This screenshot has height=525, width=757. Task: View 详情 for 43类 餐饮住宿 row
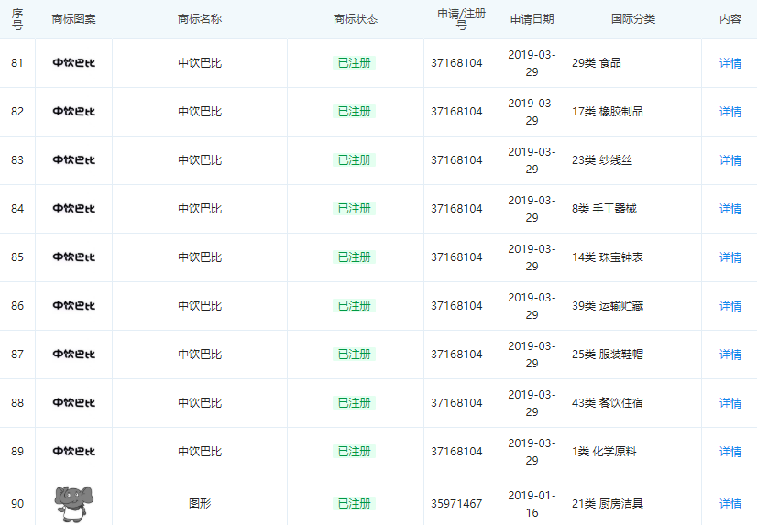[x=730, y=403]
